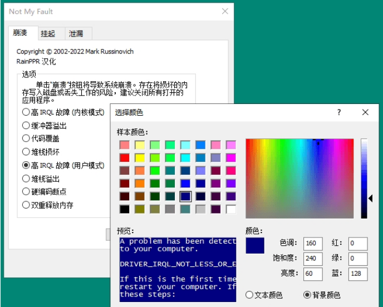
Task: Click the blue-screen preview text area
Action: coord(178,269)
